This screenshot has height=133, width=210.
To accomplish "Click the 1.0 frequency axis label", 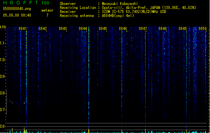I will click(x=3, y=60).
